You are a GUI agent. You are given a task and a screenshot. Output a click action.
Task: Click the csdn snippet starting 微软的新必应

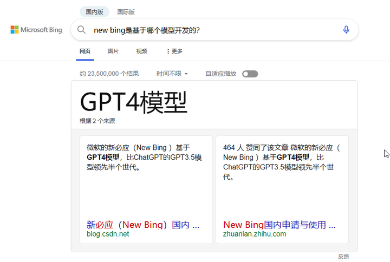(144, 158)
